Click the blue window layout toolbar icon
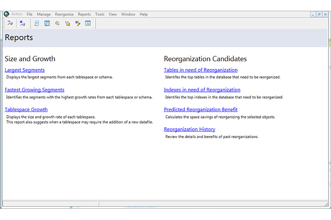 coord(47,23)
